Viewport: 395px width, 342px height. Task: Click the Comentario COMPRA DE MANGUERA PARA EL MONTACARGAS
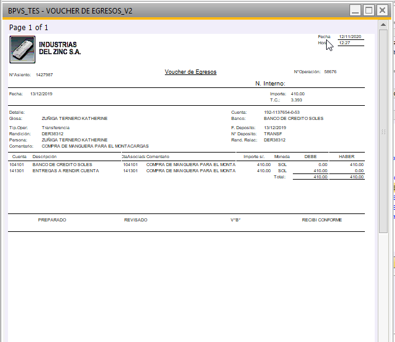pos(95,146)
